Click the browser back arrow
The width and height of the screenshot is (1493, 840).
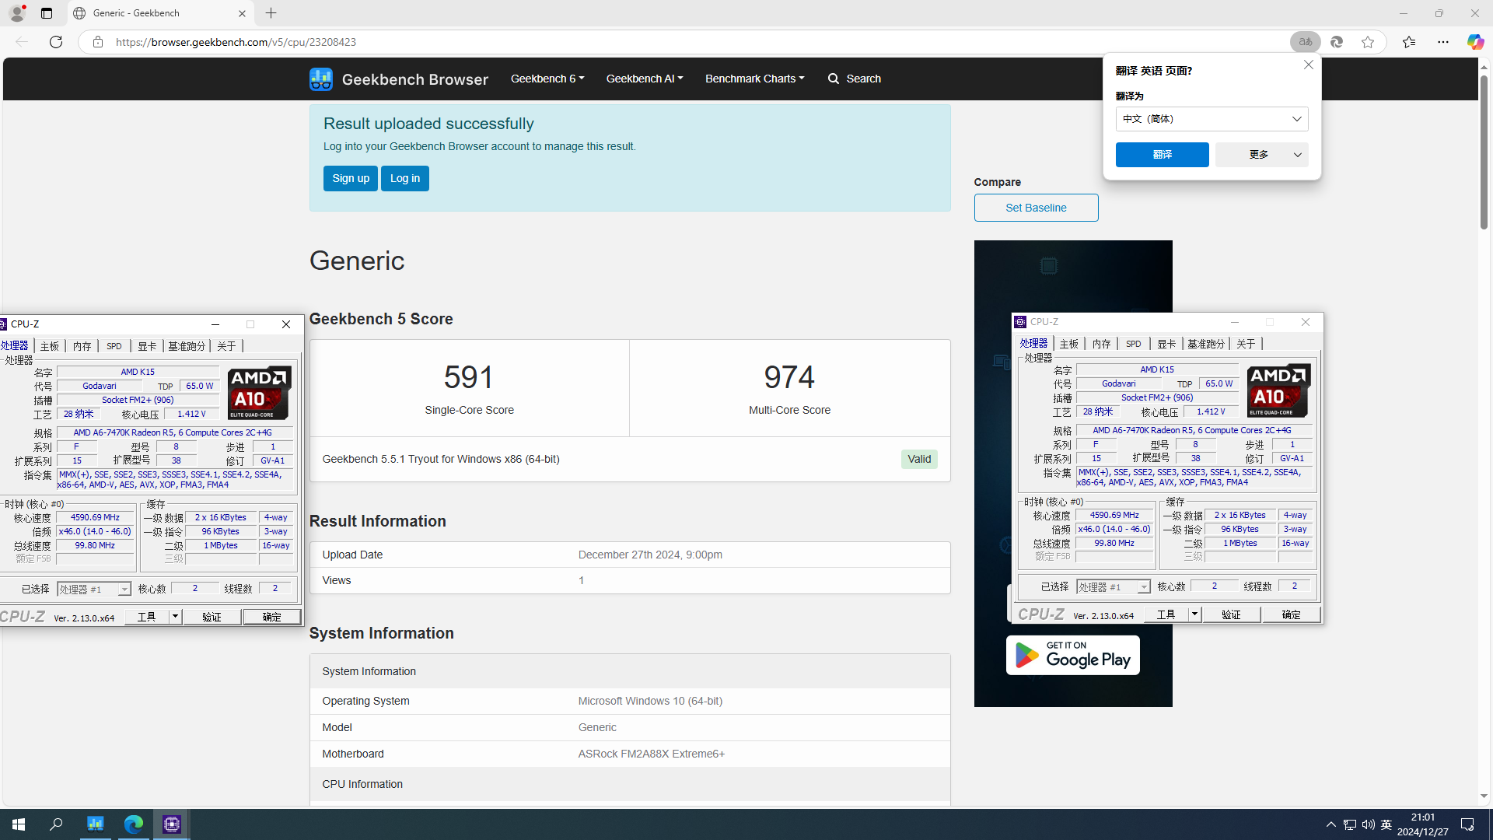coord(22,42)
